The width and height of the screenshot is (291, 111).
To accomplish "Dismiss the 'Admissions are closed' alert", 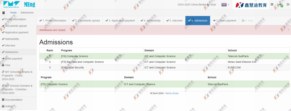I will 288,30.
